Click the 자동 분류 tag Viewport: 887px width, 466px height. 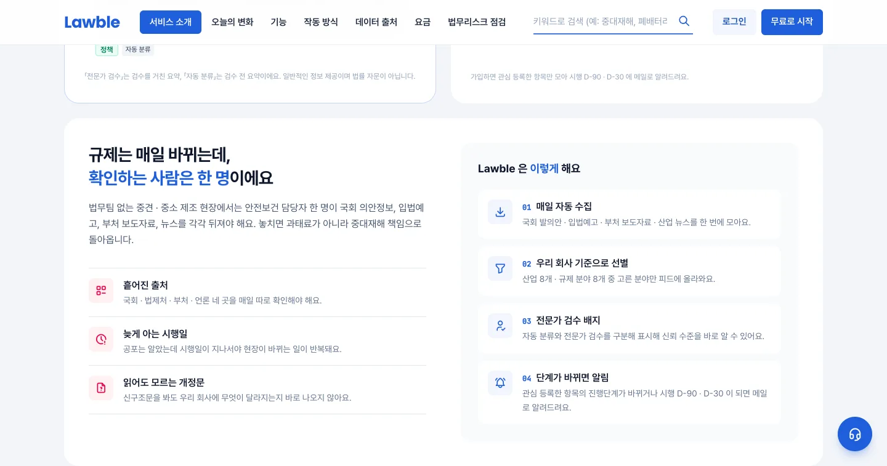click(138, 49)
